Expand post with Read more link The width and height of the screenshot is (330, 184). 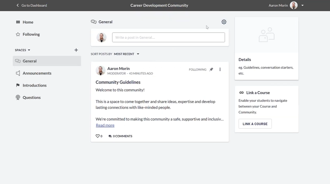click(105, 125)
